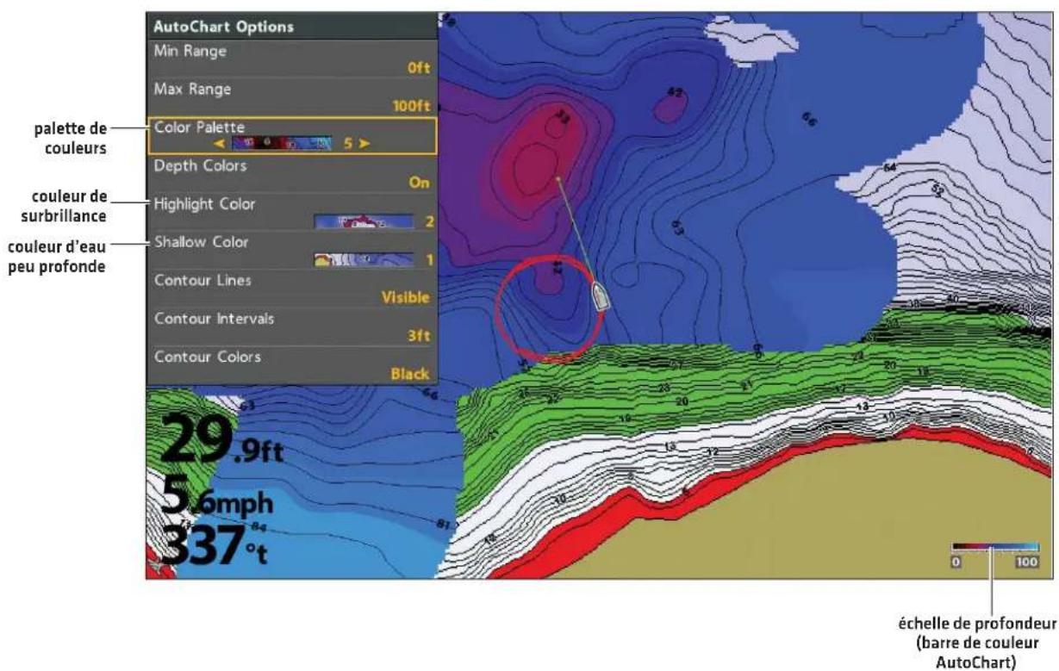The width and height of the screenshot is (1059, 671).
Task: Click the 5.6mph speed readout
Action: [217, 498]
